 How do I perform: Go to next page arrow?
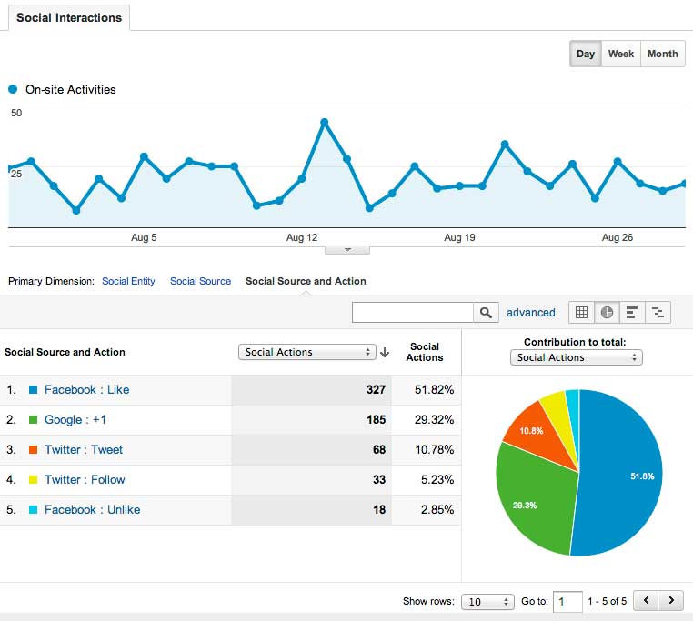pyautogui.click(x=671, y=601)
